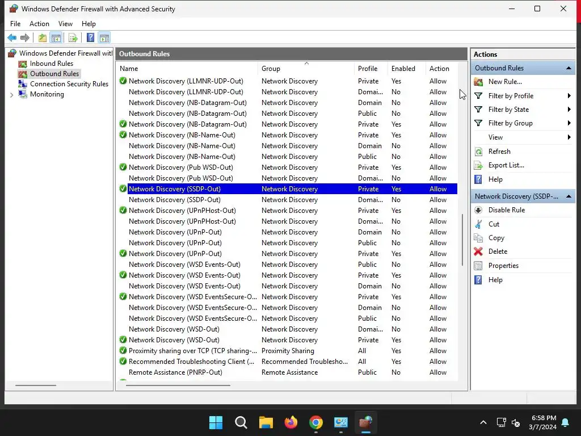The image size is (581, 436).
Task: Select Recommended Troubleshooting Client rule row
Action: click(288, 362)
